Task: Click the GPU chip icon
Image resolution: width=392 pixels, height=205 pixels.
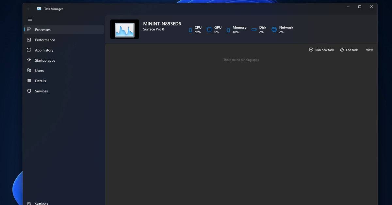Action: point(209,30)
